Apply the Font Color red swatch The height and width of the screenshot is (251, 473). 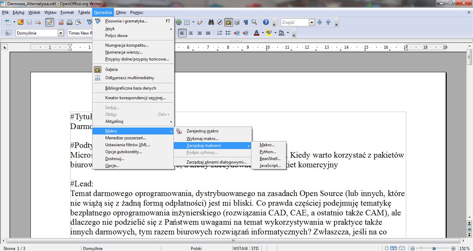point(257,33)
